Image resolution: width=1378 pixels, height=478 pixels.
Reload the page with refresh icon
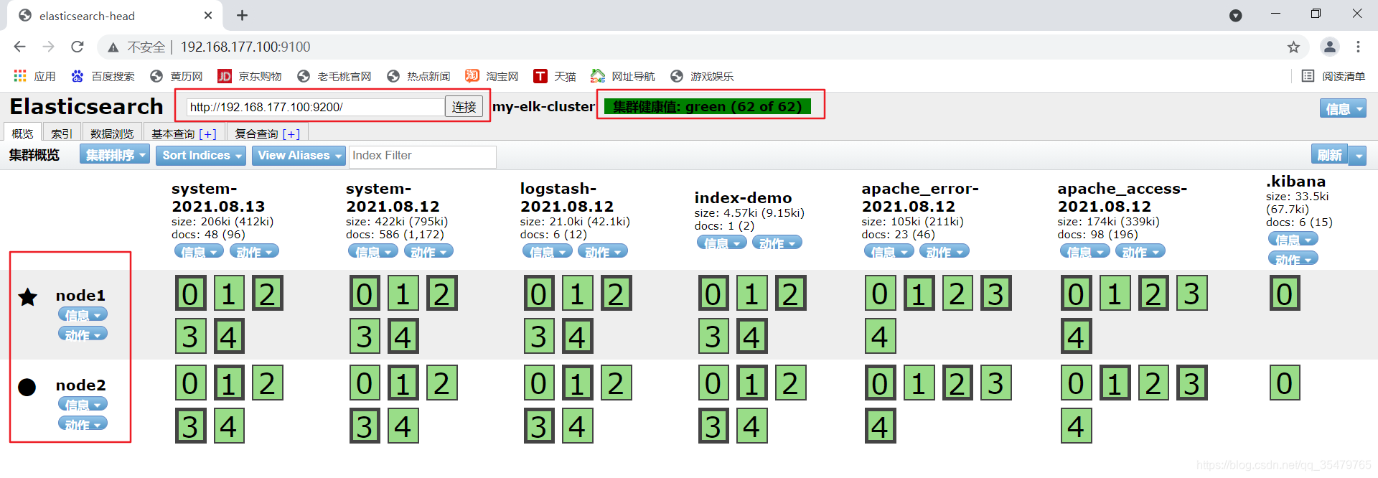coord(78,47)
